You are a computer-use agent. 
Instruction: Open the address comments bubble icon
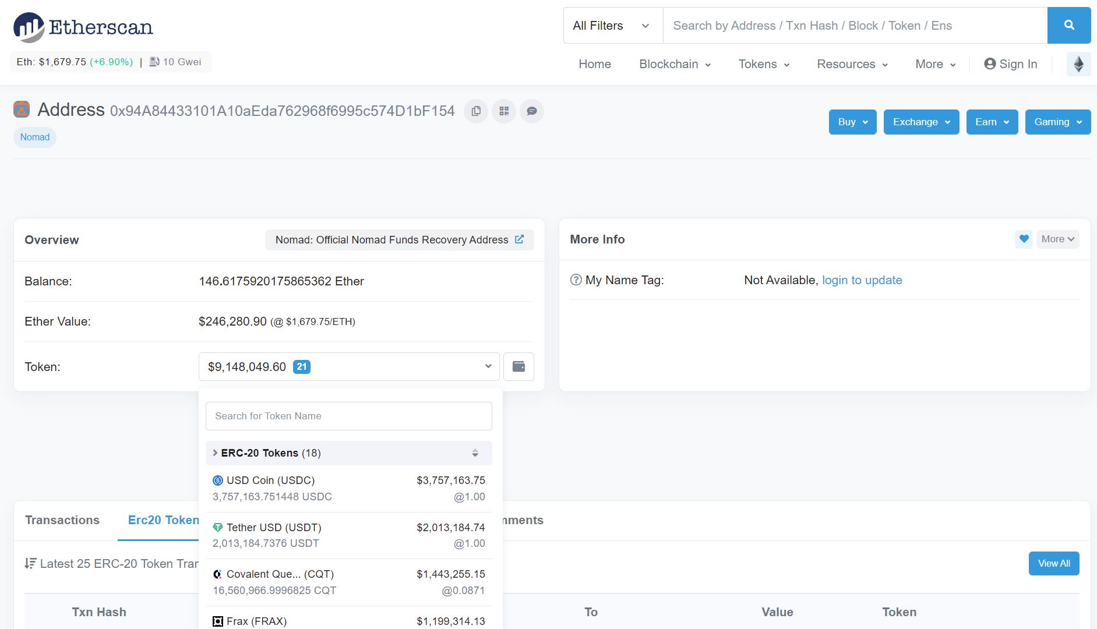coord(532,111)
